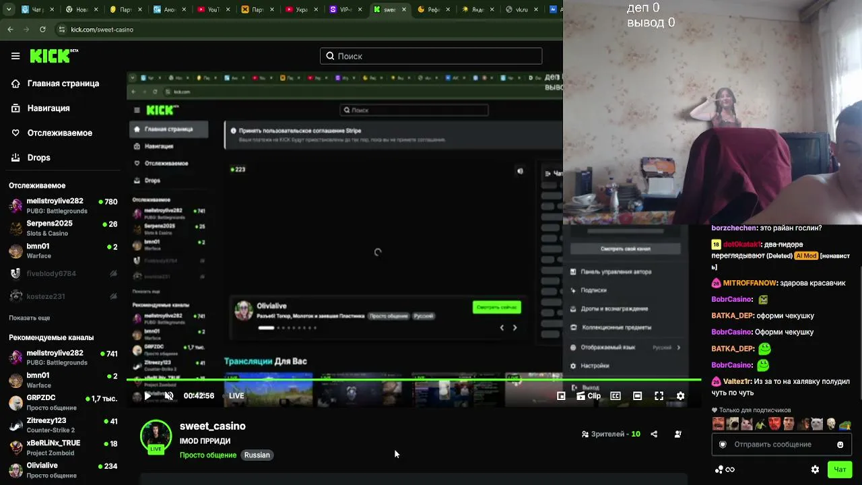The height and width of the screenshot is (485, 862).
Task: Open the sweet_casino channel name link
Action: pyautogui.click(x=213, y=426)
